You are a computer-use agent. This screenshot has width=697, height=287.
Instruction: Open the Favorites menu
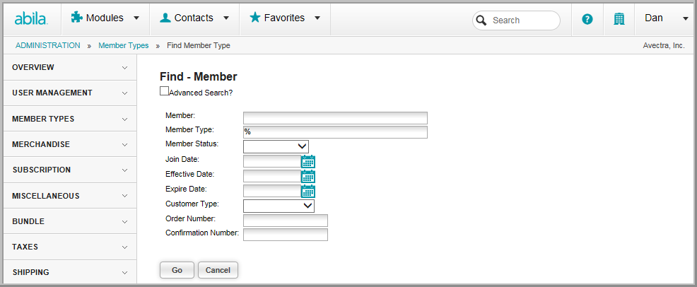click(x=285, y=18)
